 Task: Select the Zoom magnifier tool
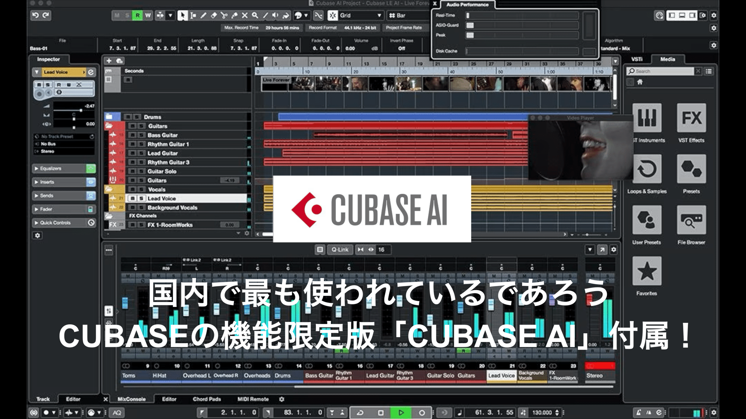(x=255, y=15)
